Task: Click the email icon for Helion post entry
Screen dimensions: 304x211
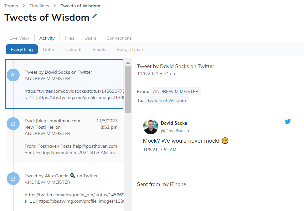Action: click(13, 124)
